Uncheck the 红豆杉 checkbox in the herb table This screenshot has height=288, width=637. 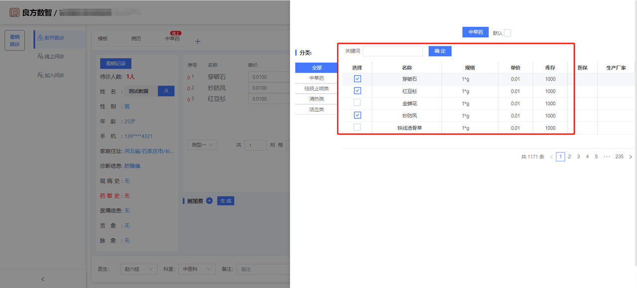pyautogui.click(x=357, y=91)
